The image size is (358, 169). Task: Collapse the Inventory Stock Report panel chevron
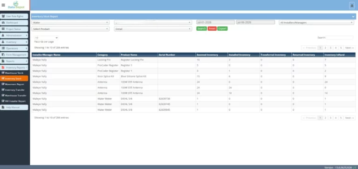point(353,17)
